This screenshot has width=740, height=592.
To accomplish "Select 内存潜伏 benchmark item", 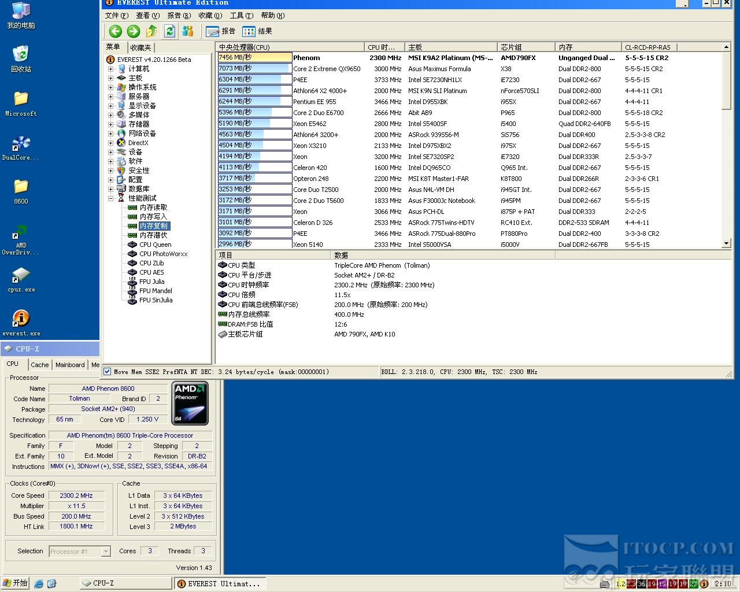I will tap(153, 235).
